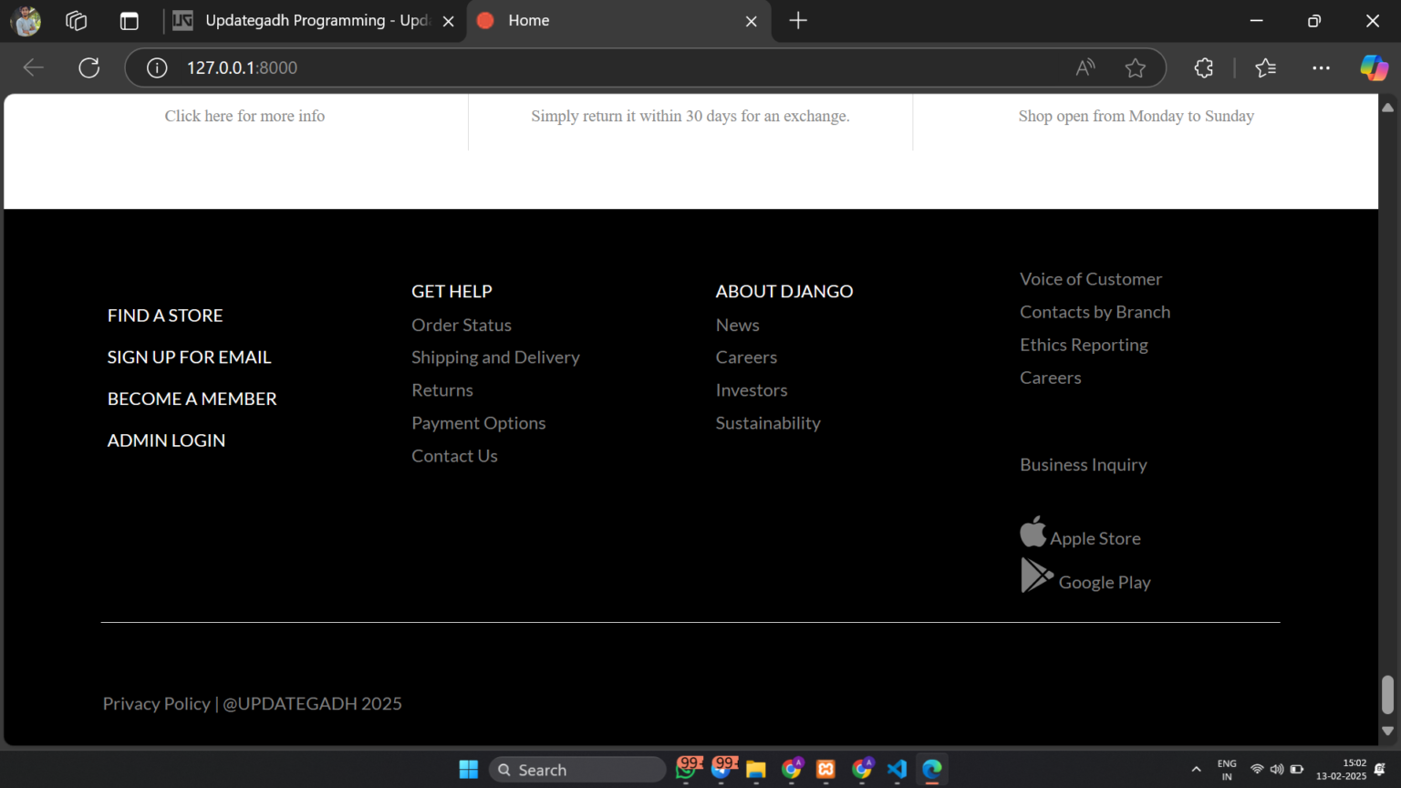
Task: Open XAMPP from the taskbar
Action: [825, 769]
